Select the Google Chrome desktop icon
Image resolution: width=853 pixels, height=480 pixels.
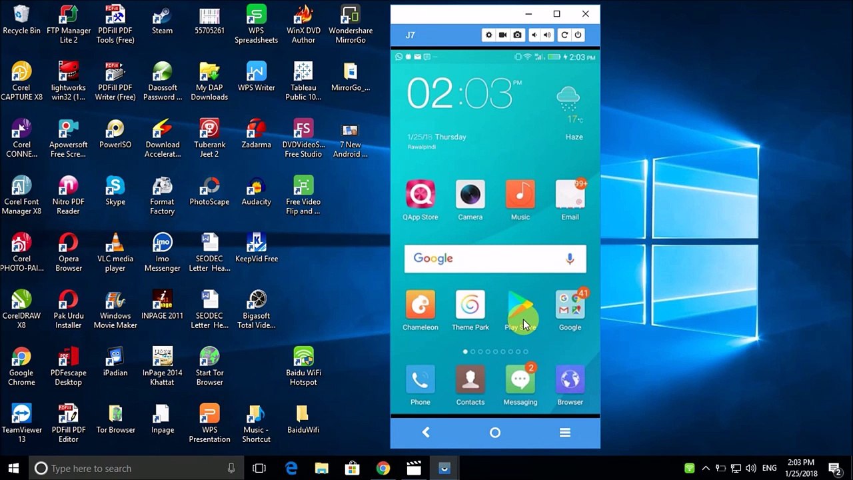21,367
